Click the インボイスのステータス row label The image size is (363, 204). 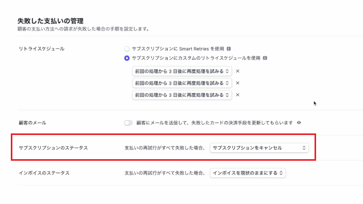[44, 173]
